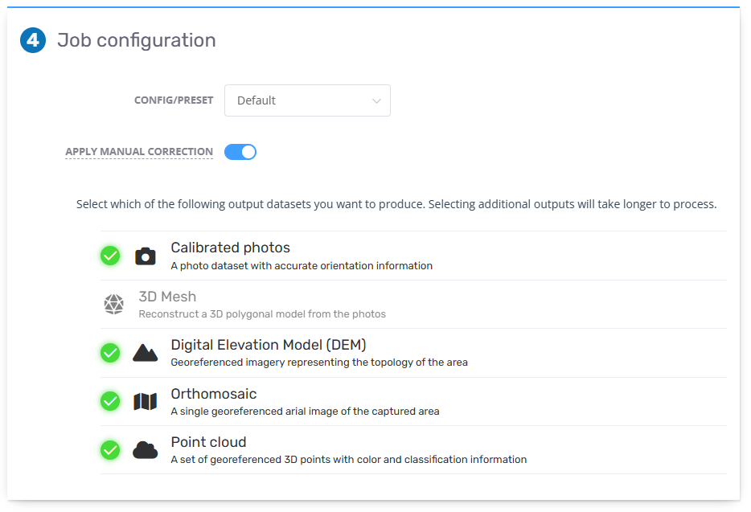Click the Apply Manual Correction dotted label
The image size is (751, 512).
(x=139, y=152)
